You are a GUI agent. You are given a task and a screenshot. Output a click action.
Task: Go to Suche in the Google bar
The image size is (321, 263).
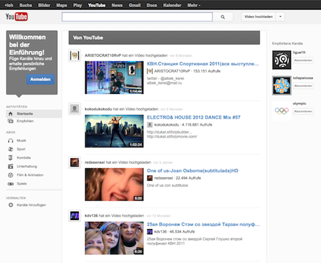click(26, 5)
